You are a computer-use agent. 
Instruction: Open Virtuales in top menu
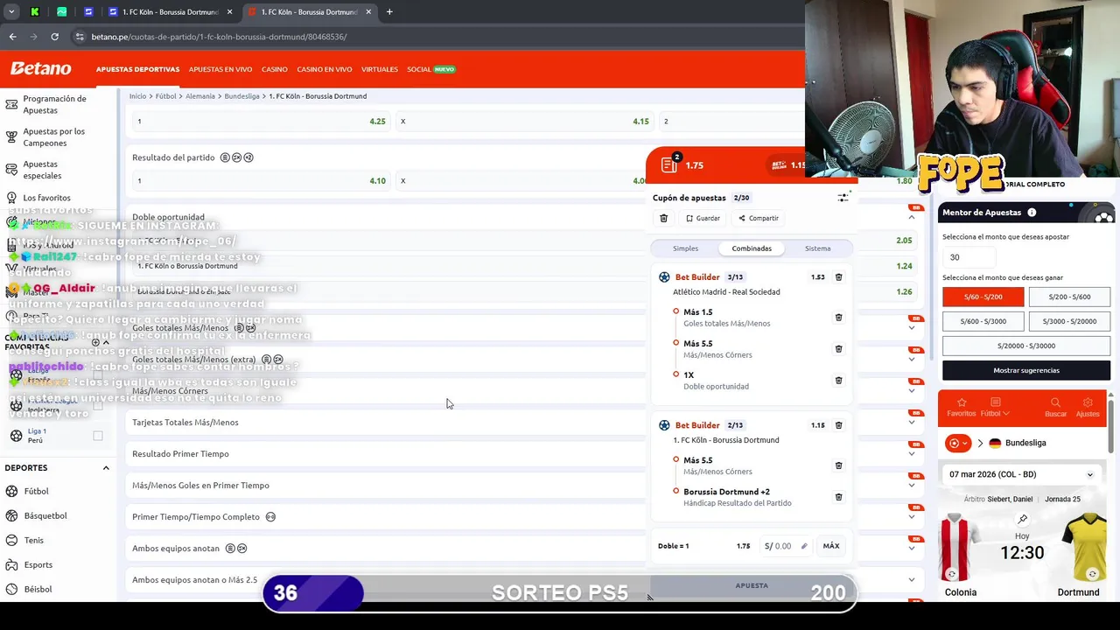(x=380, y=69)
